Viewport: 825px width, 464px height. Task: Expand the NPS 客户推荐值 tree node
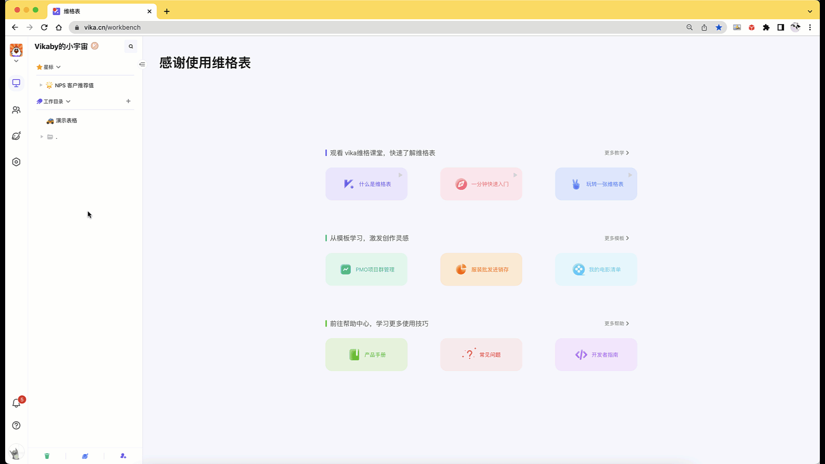coord(41,85)
